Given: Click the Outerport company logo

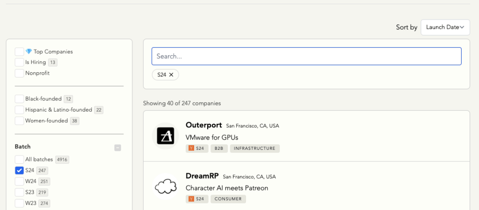Looking at the screenshot, I should (x=166, y=136).
